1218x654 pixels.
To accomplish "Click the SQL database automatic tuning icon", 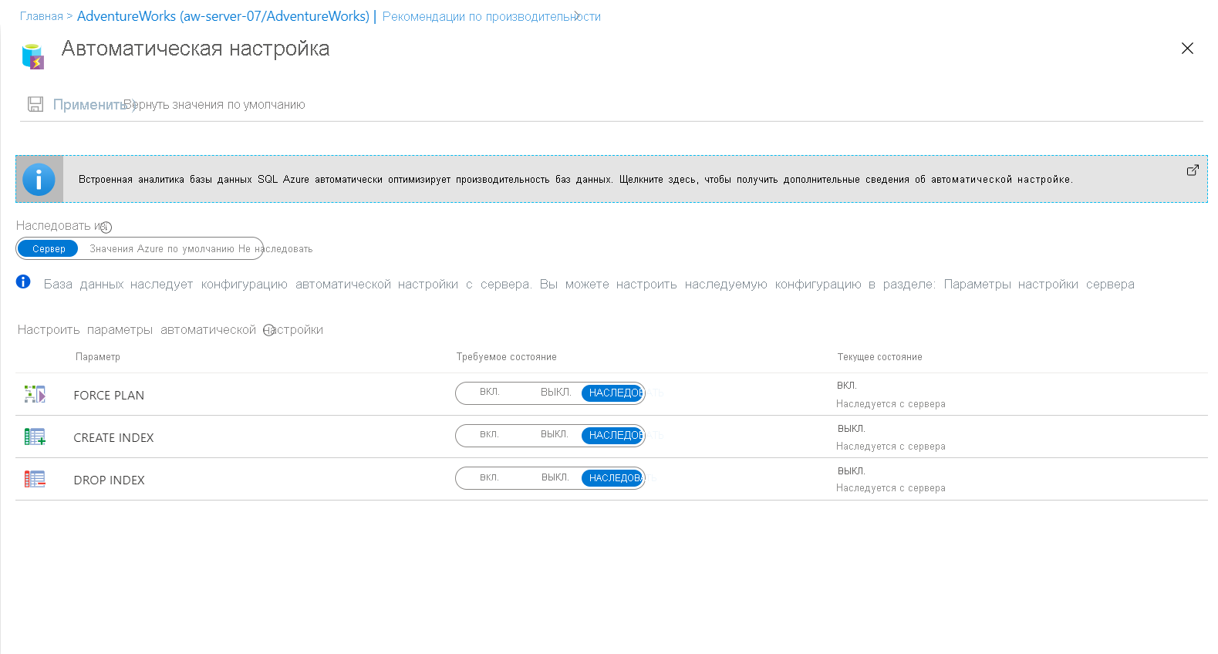I will coord(32,56).
